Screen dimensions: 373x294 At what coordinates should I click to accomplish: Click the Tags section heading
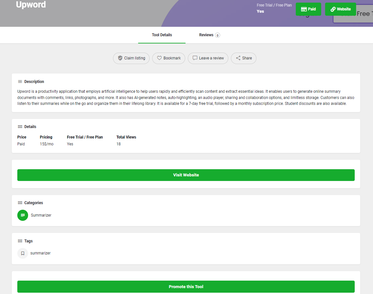point(28,241)
